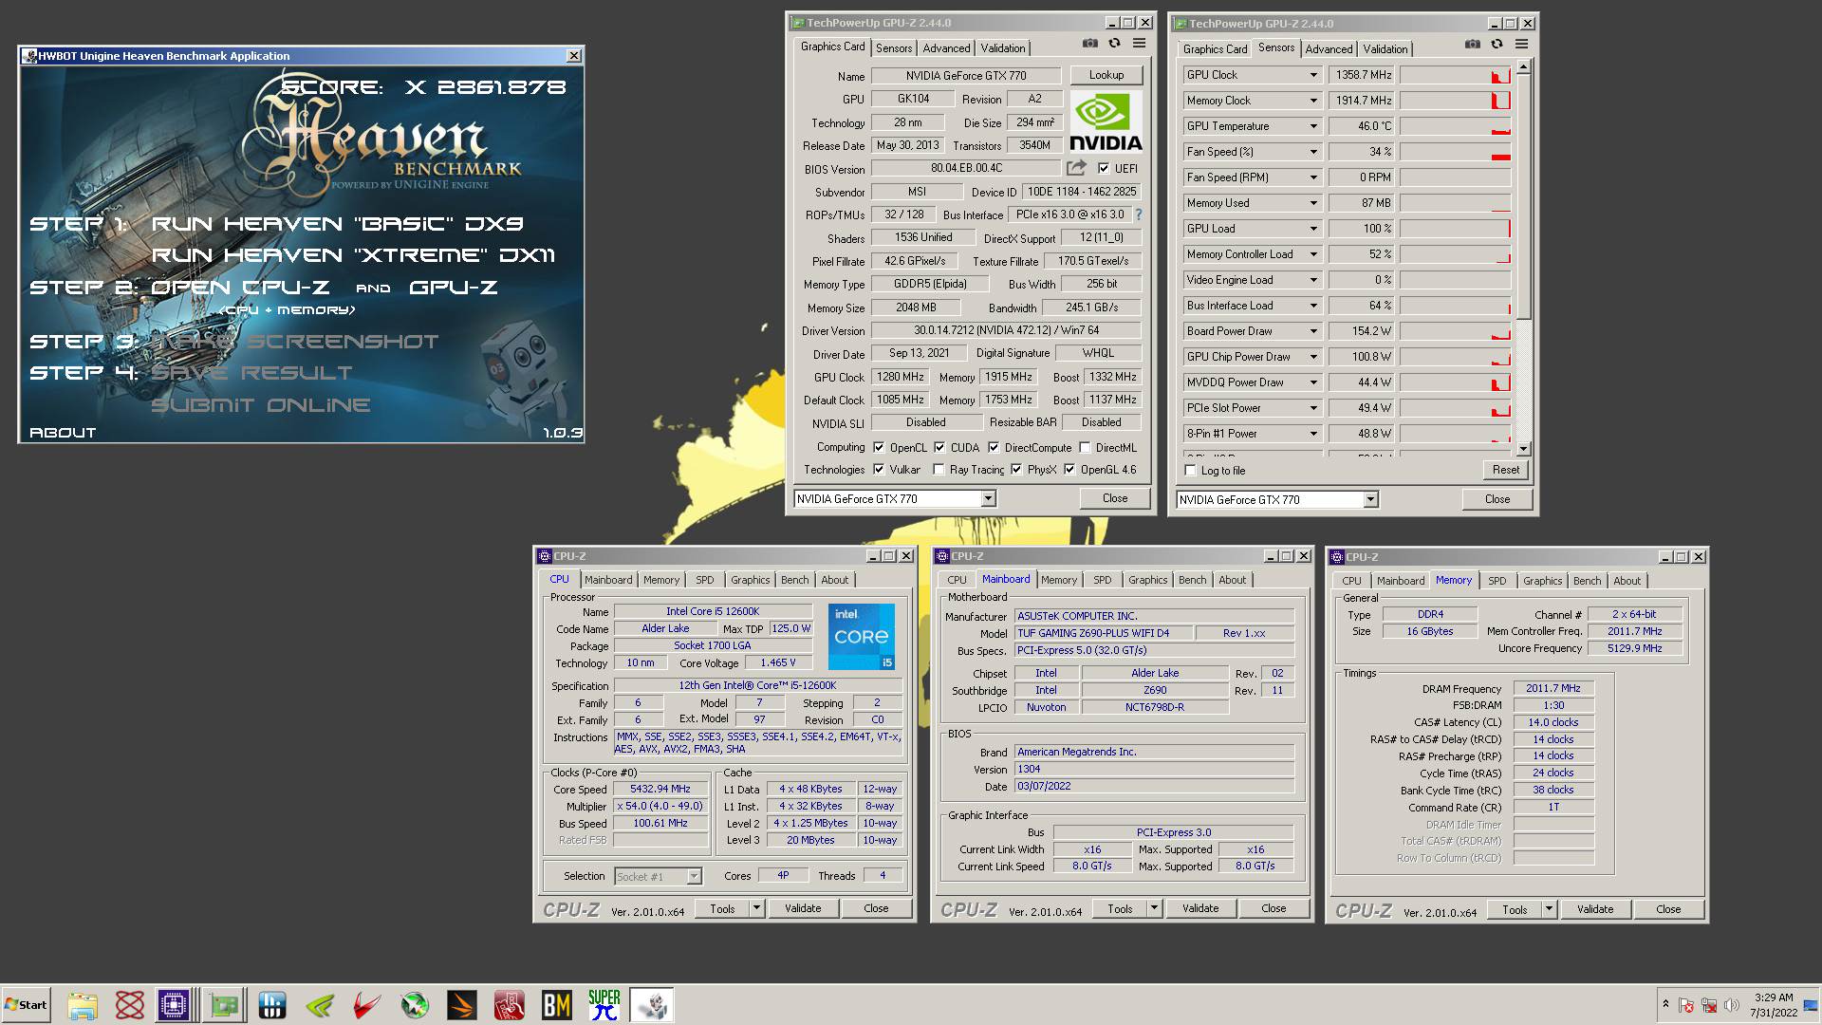Open the Super Pi taskbar icon

tap(604, 1005)
